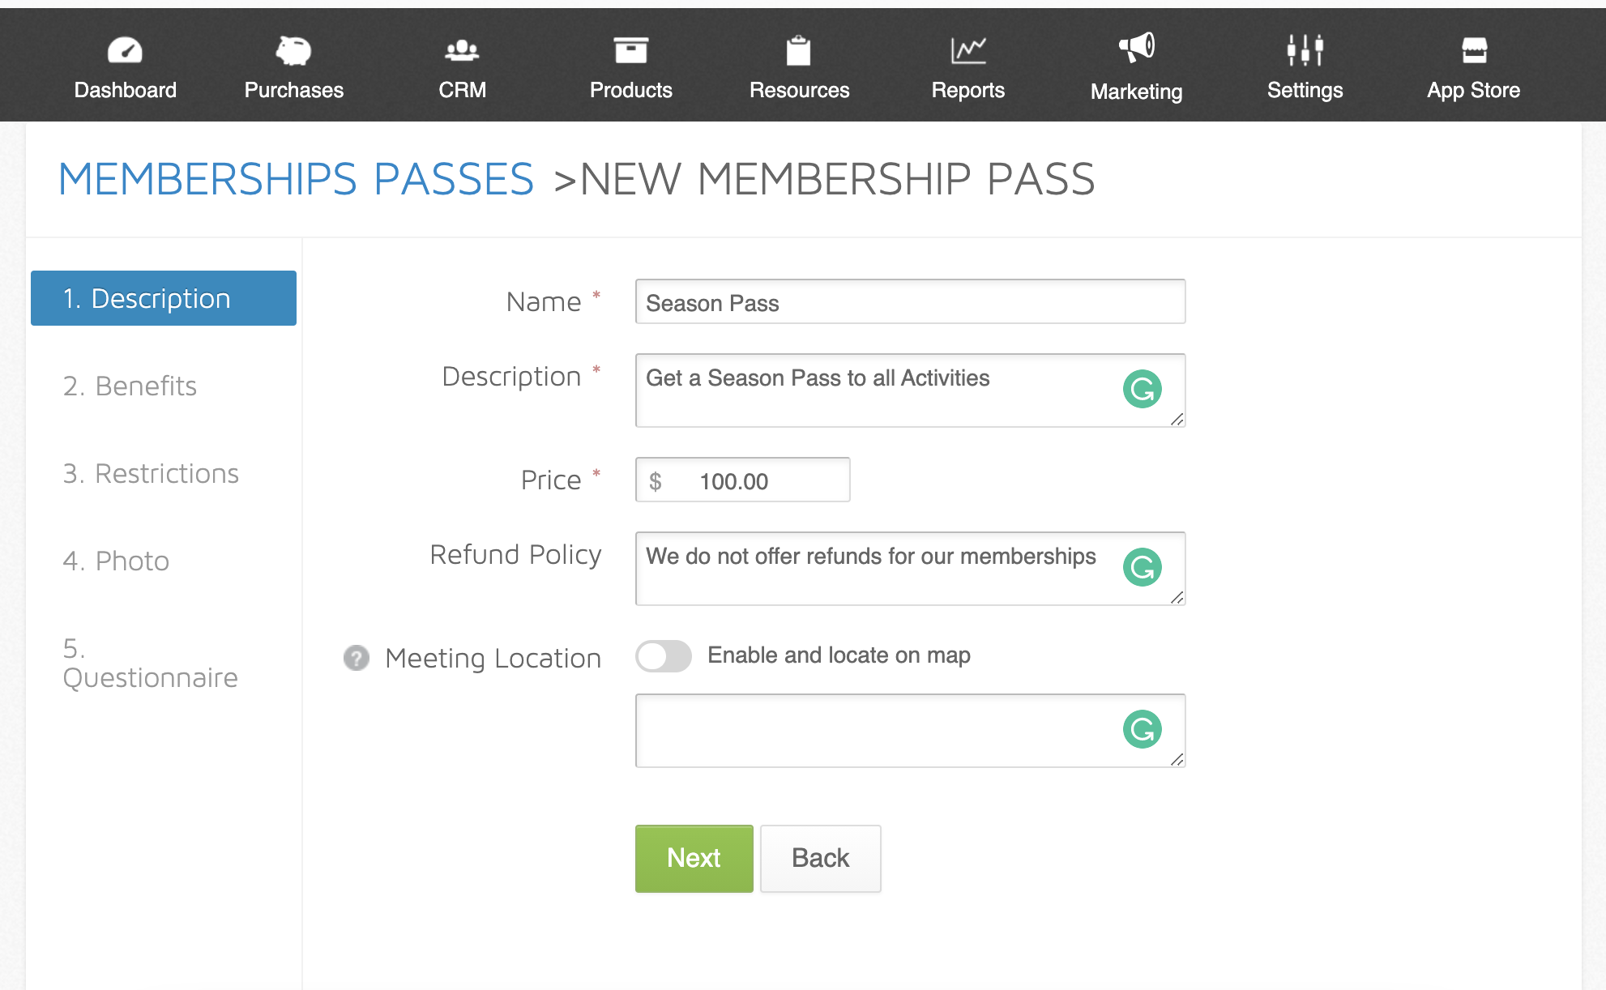The height and width of the screenshot is (990, 1606).
Task: Open Resources clipboard icon
Action: coord(799,50)
